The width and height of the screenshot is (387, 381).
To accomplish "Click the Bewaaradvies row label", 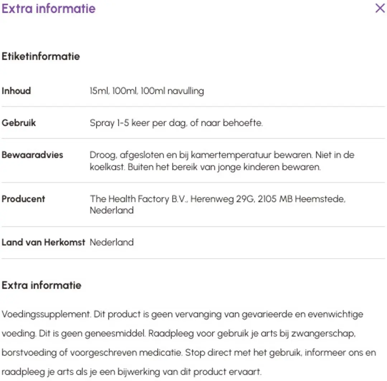I will (x=32, y=155).
